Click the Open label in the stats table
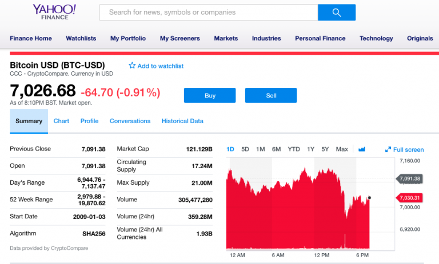Screen dimensions: 439x264 point(17,166)
